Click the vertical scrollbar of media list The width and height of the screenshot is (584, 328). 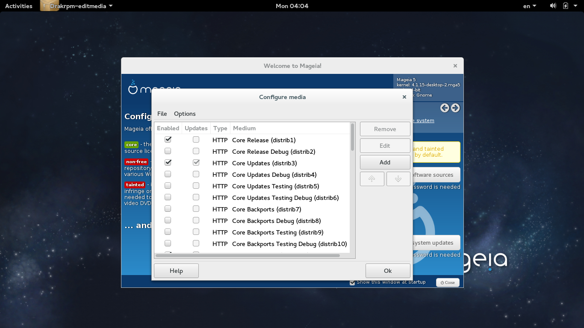coord(353,137)
